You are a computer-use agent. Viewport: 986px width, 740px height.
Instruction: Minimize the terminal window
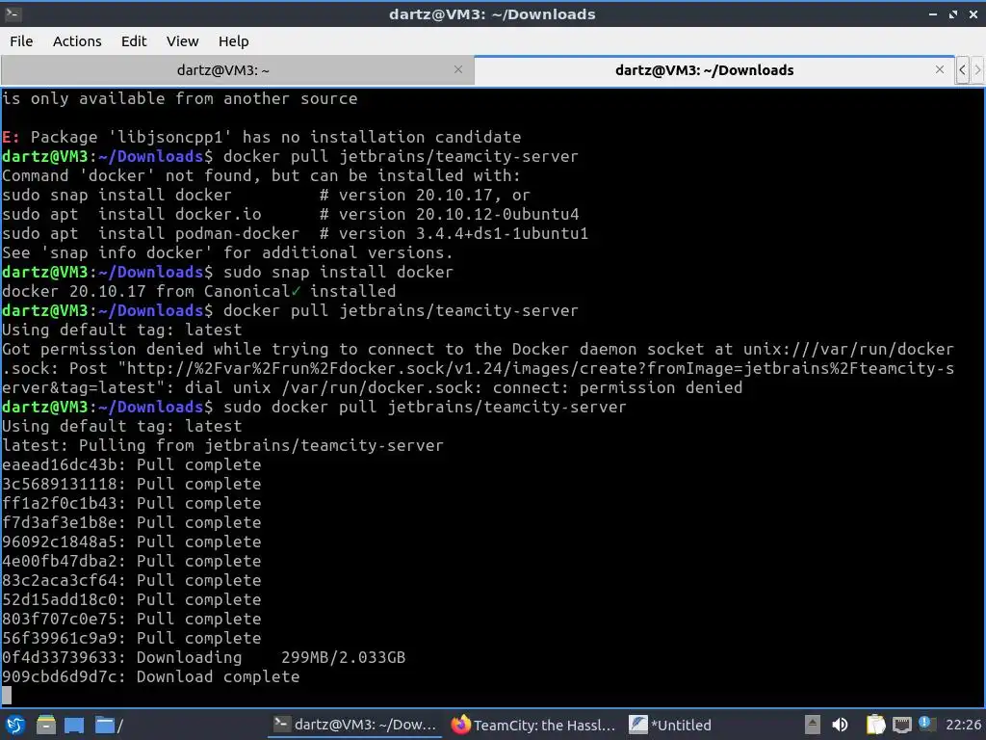point(932,13)
